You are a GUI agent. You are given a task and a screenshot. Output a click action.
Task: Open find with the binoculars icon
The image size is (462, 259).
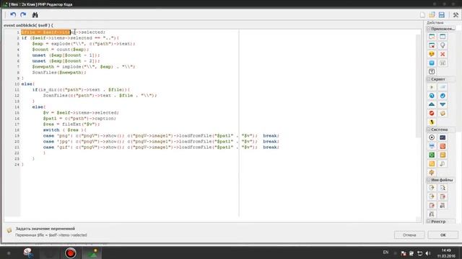(35, 14)
